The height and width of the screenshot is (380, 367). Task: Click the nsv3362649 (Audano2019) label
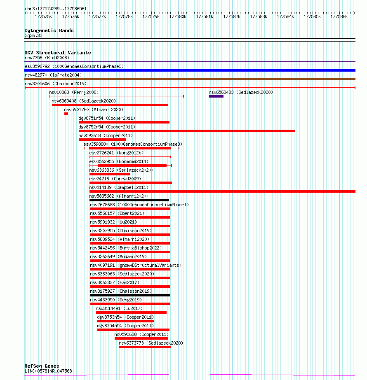(118, 256)
